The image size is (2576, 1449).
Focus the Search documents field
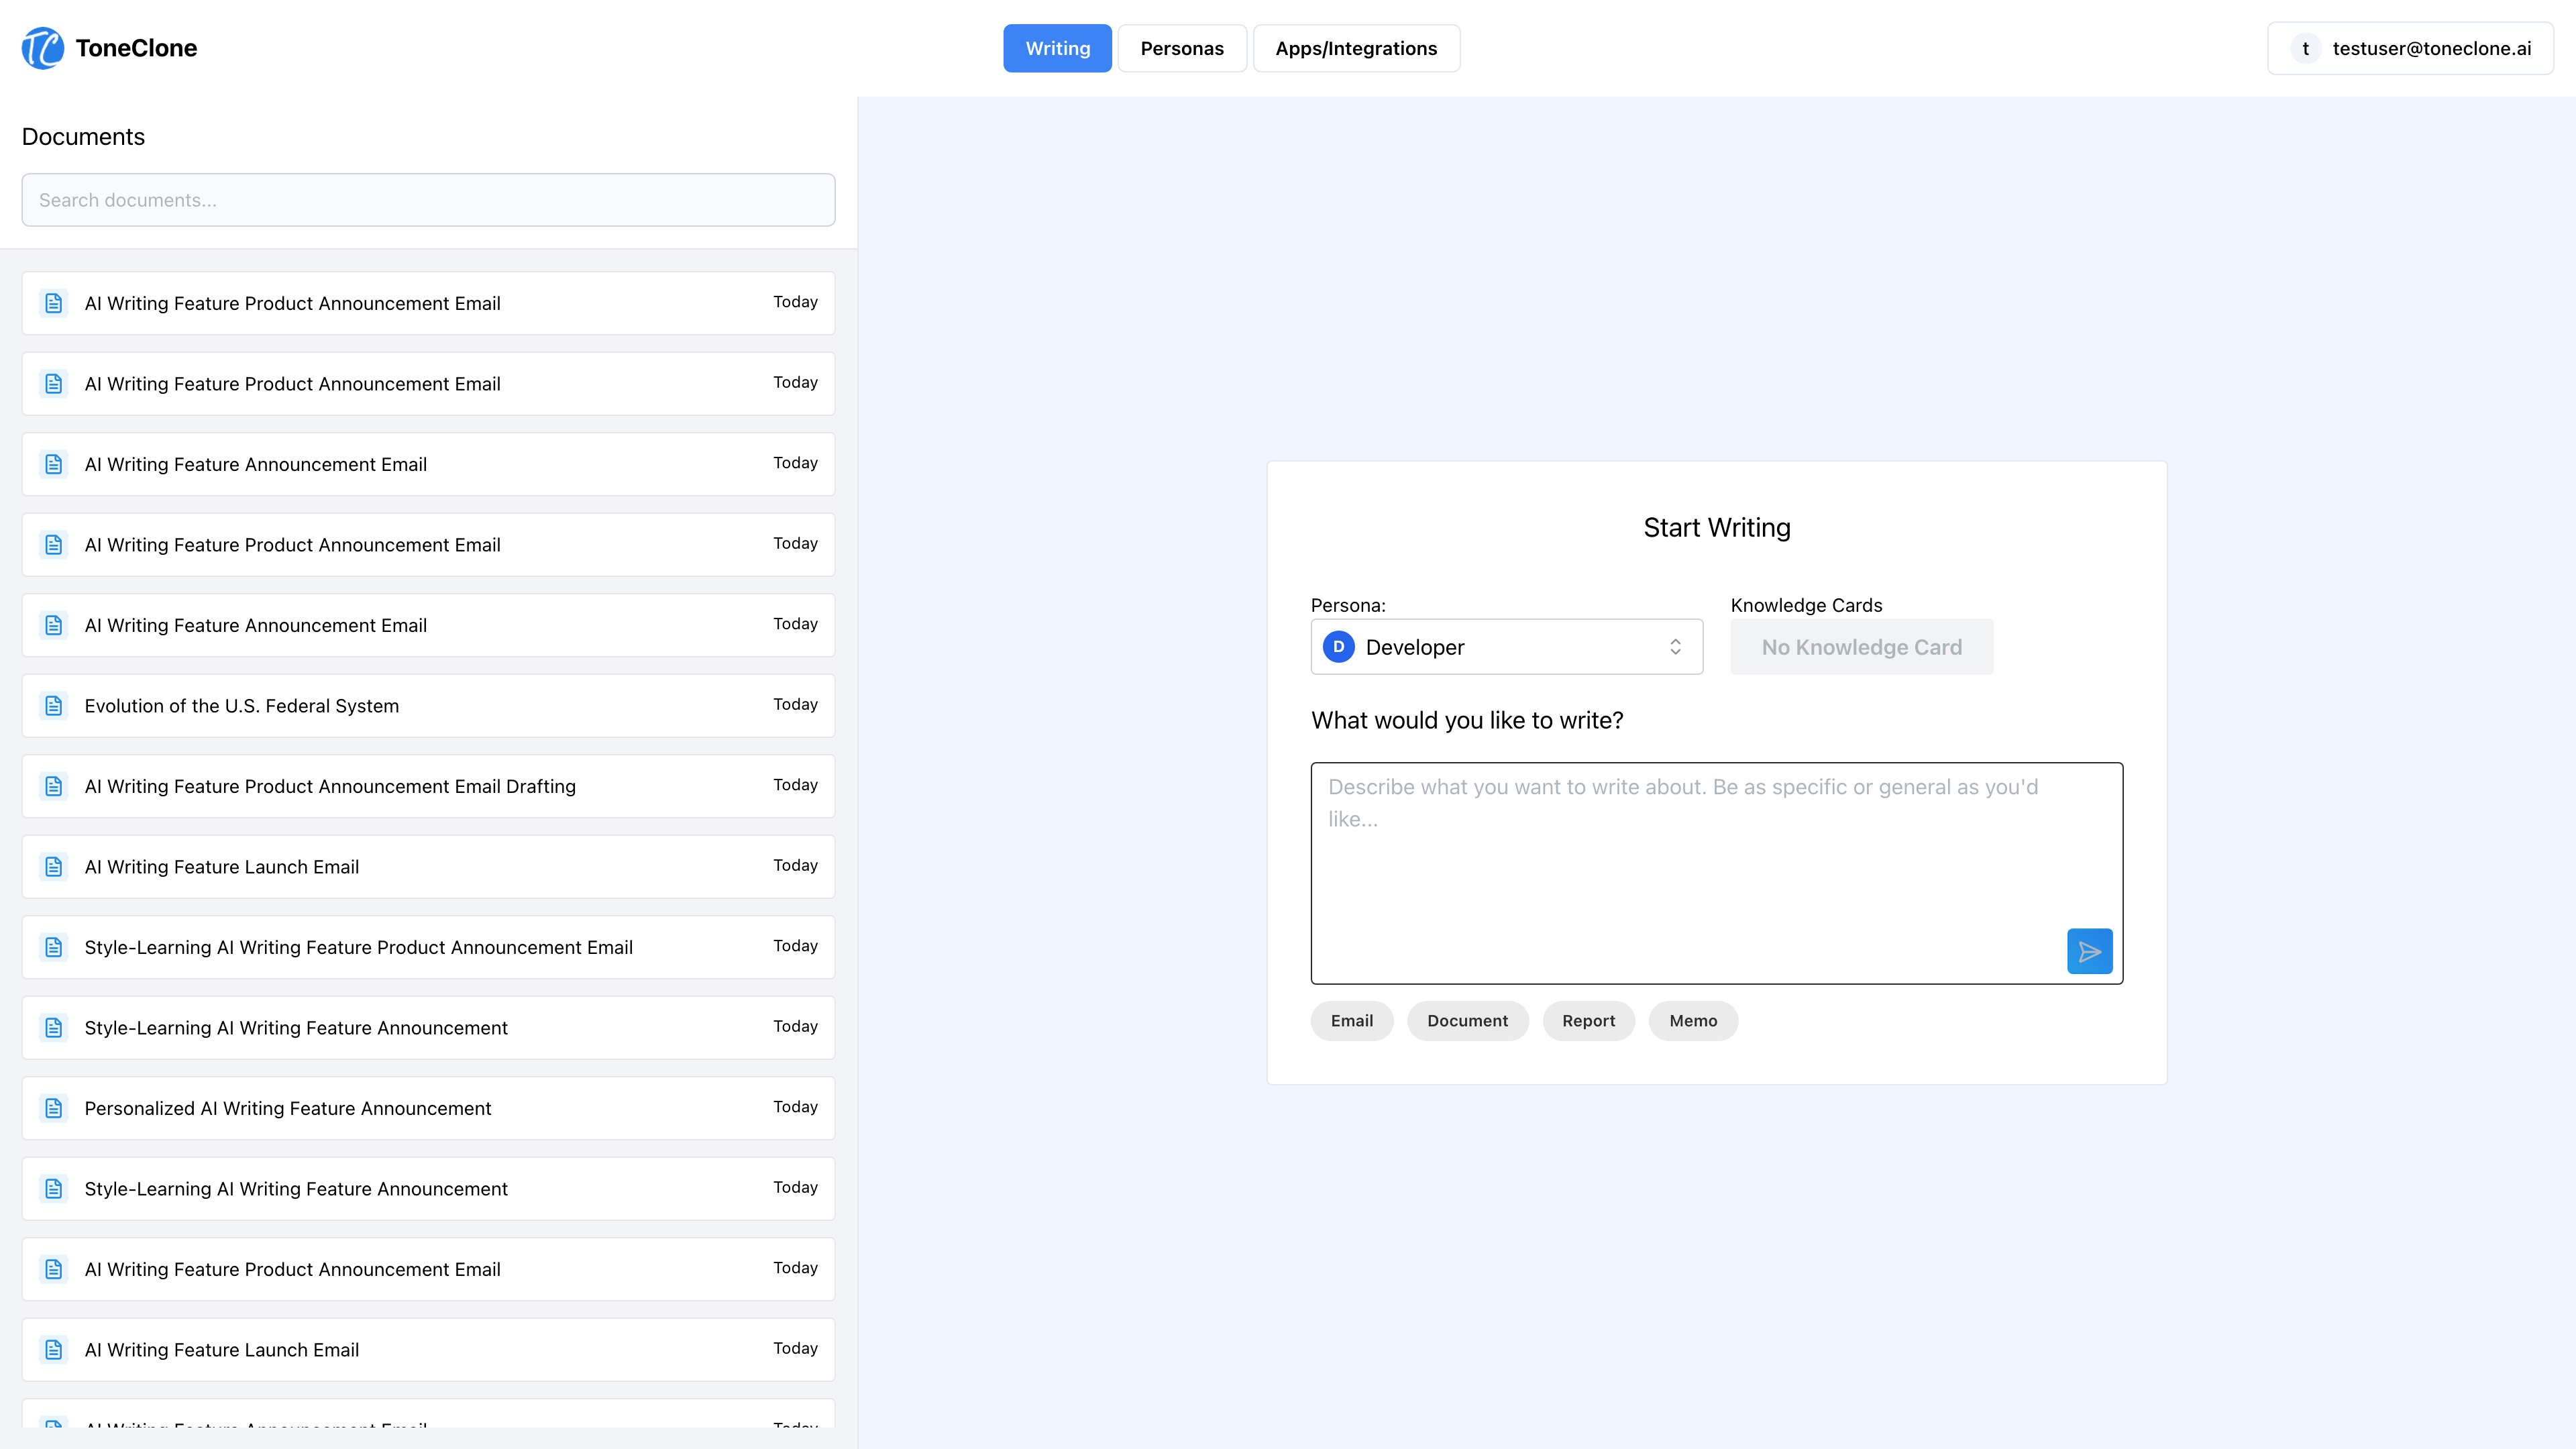tap(428, 200)
